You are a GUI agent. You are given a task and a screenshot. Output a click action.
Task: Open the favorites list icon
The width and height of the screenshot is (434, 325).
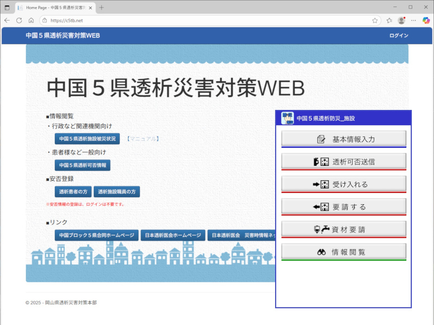pos(390,21)
